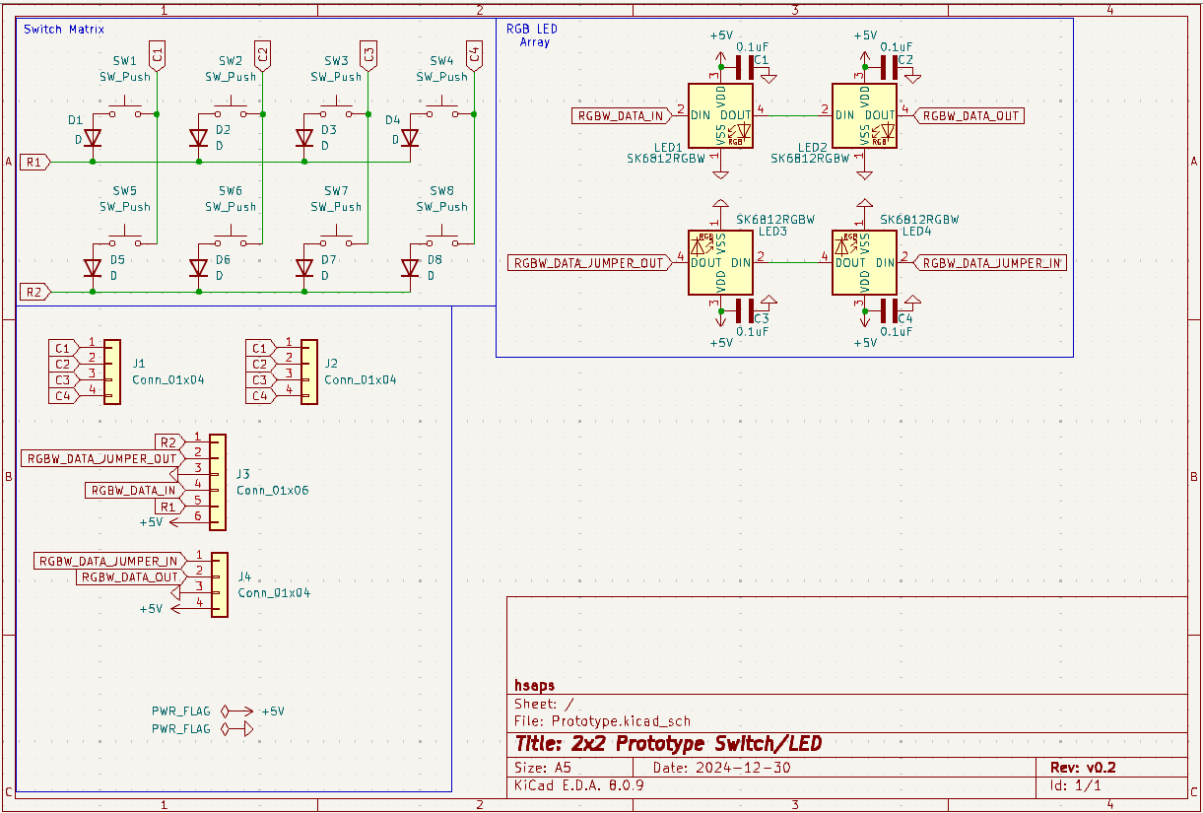Image resolution: width=1203 pixels, height=813 pixels.
Task: Select the Conn_01x06 value text
Action: point(273,491)
